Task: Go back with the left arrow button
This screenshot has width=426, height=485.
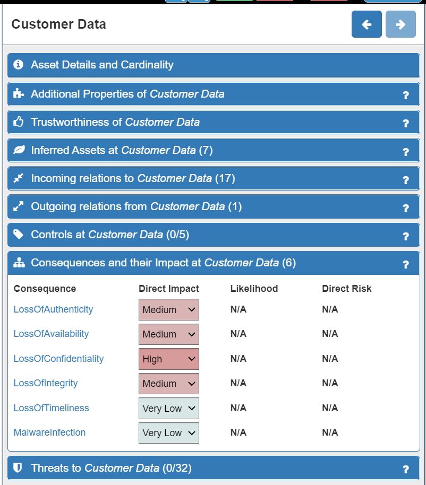Action: (x=367, y=24)
